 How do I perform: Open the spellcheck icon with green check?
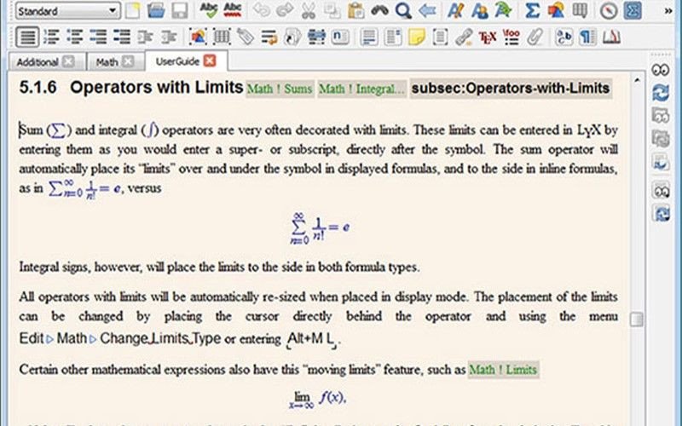pos(208,10)
